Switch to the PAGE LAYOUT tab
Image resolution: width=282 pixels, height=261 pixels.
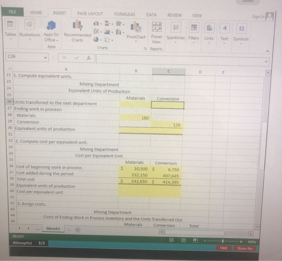click(x=90, y=14)
